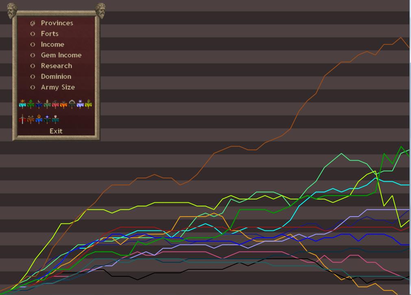Screen dimensions: 411x295
Task: Click the lavender star nation banner
Action: pyautogui.click(x=80, y=104)
